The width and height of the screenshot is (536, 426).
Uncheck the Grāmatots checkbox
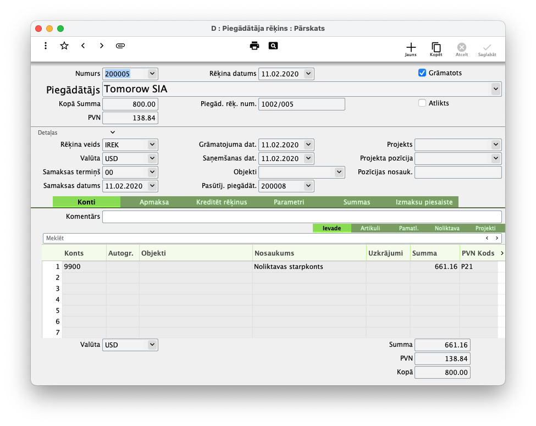422,73
